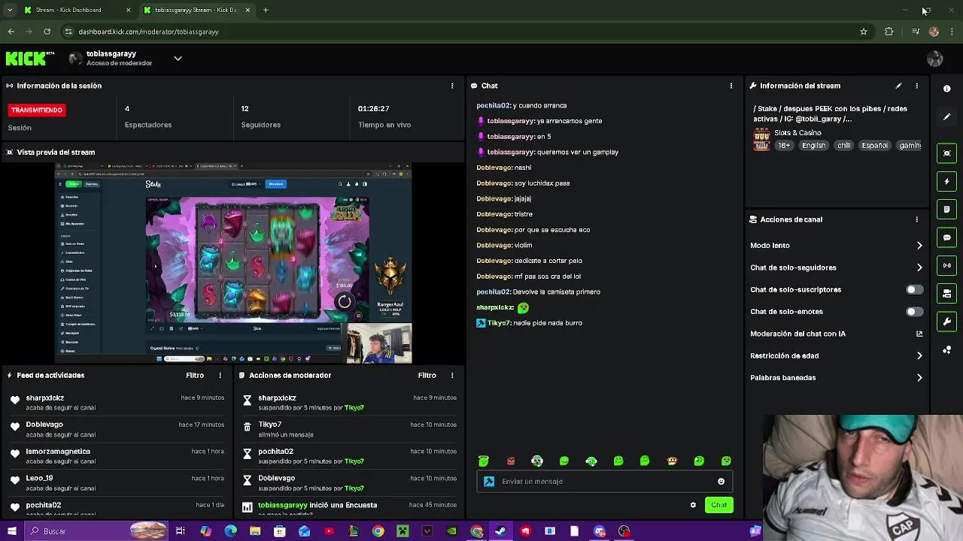
Task: Click the Español stream tag
Action: 874,146
